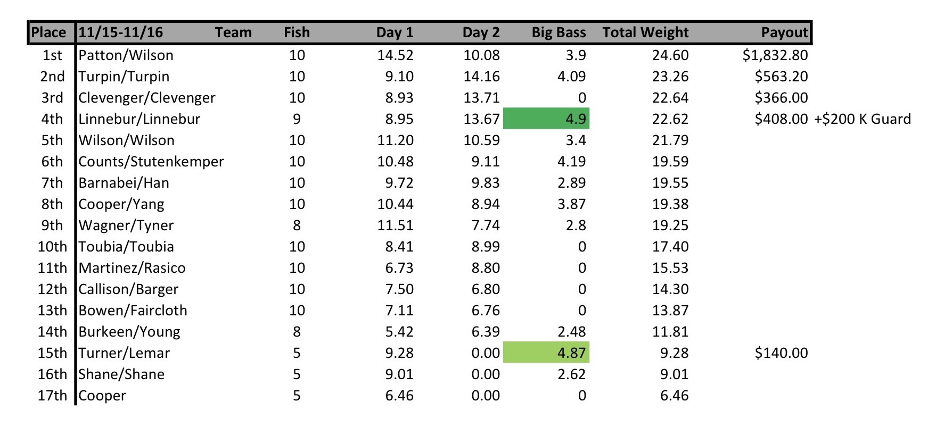
Task: Click the $140.00 payout for Turner/Lemar
Action: pos(781,353)
